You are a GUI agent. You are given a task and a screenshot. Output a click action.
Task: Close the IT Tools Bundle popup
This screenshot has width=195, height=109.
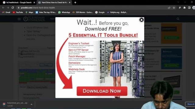pyautogui.click(x=141, y=20)
